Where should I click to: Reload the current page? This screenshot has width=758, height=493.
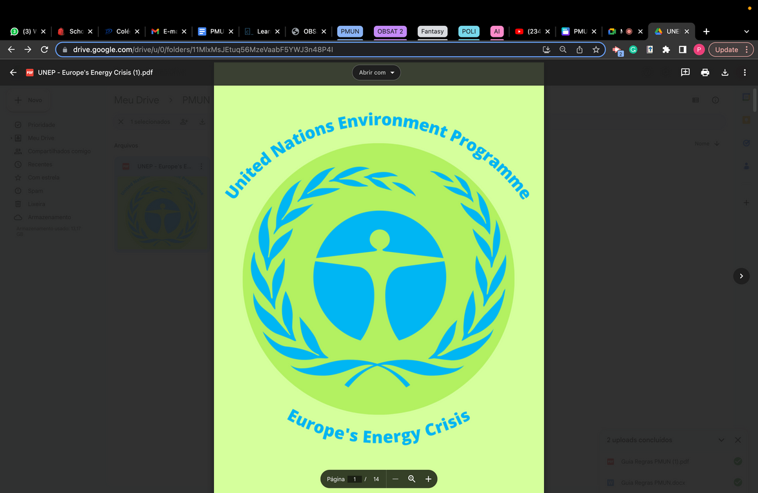tap(44, 49)
